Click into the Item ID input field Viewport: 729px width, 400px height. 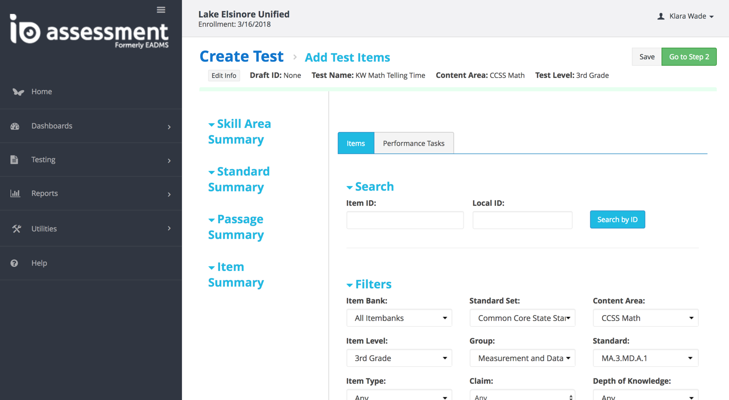405,220
